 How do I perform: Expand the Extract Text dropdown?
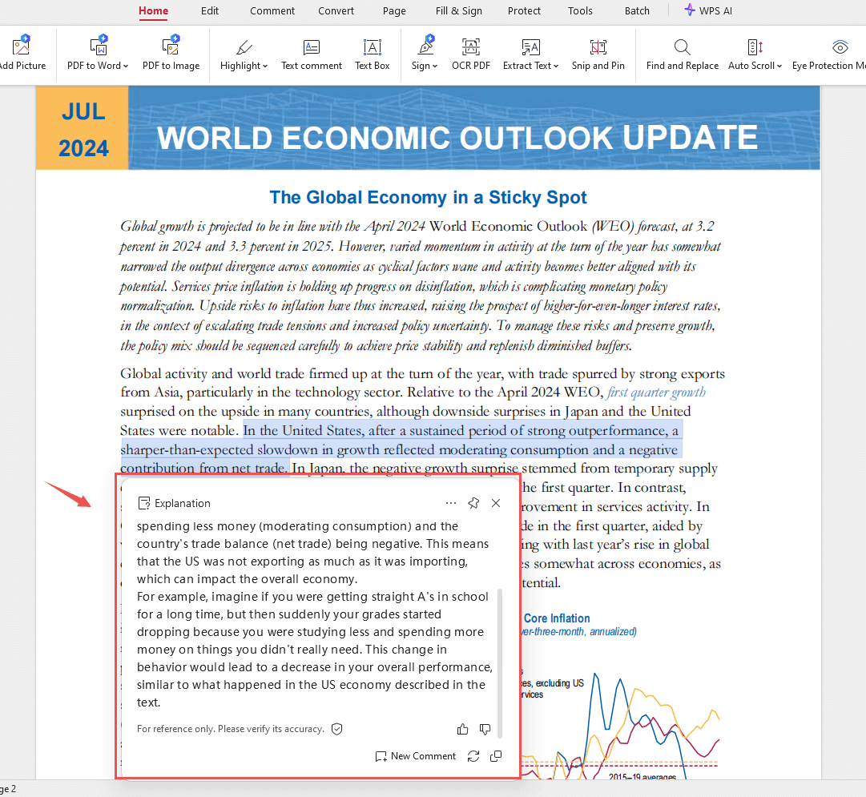(x=556, y=66)
